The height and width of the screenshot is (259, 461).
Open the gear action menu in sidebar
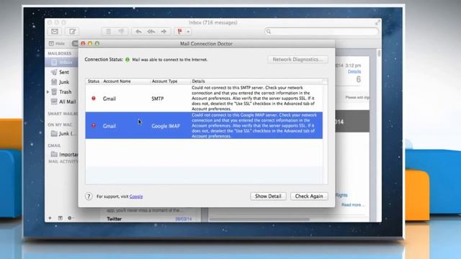[70, 218]
